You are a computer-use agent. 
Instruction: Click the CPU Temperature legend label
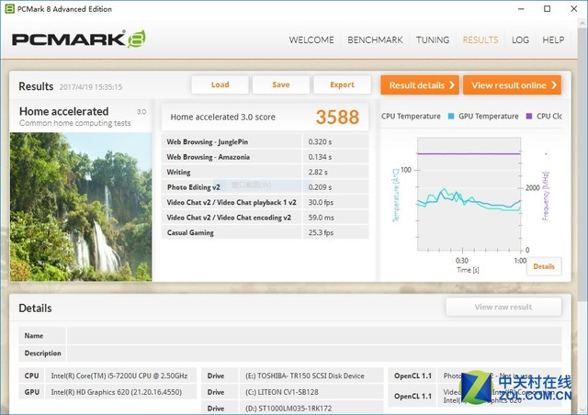point(411,117)
